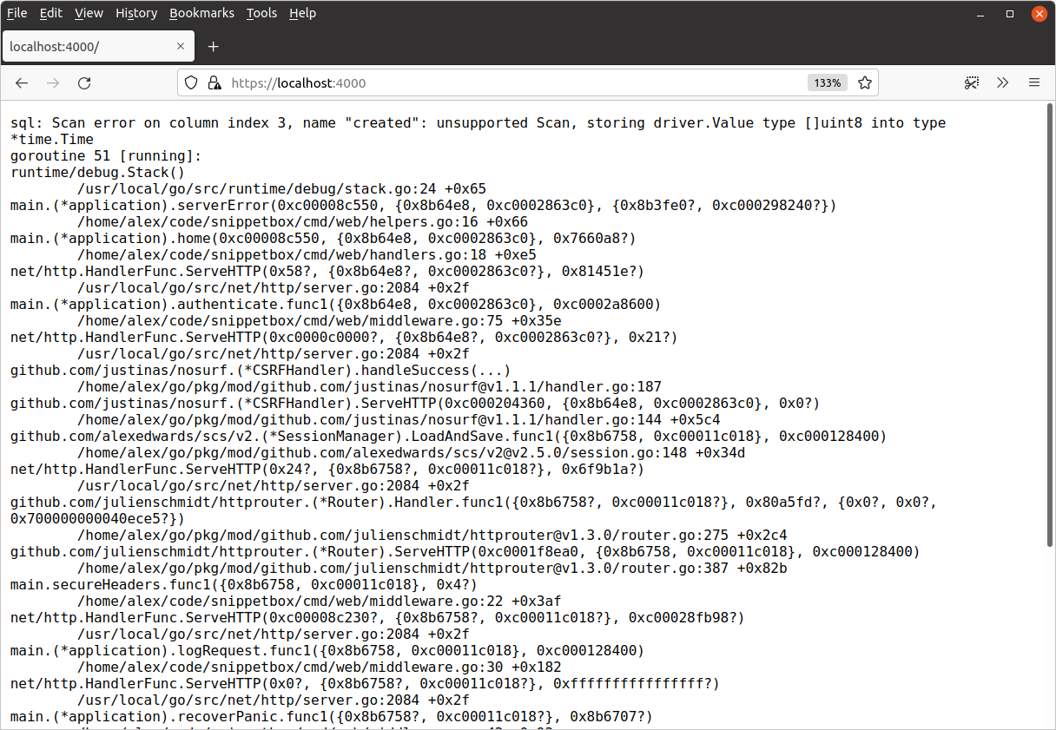The image size is (1056, 730).
Task: Close the localhost:4000/ tab
Action: tap(181, 46)
